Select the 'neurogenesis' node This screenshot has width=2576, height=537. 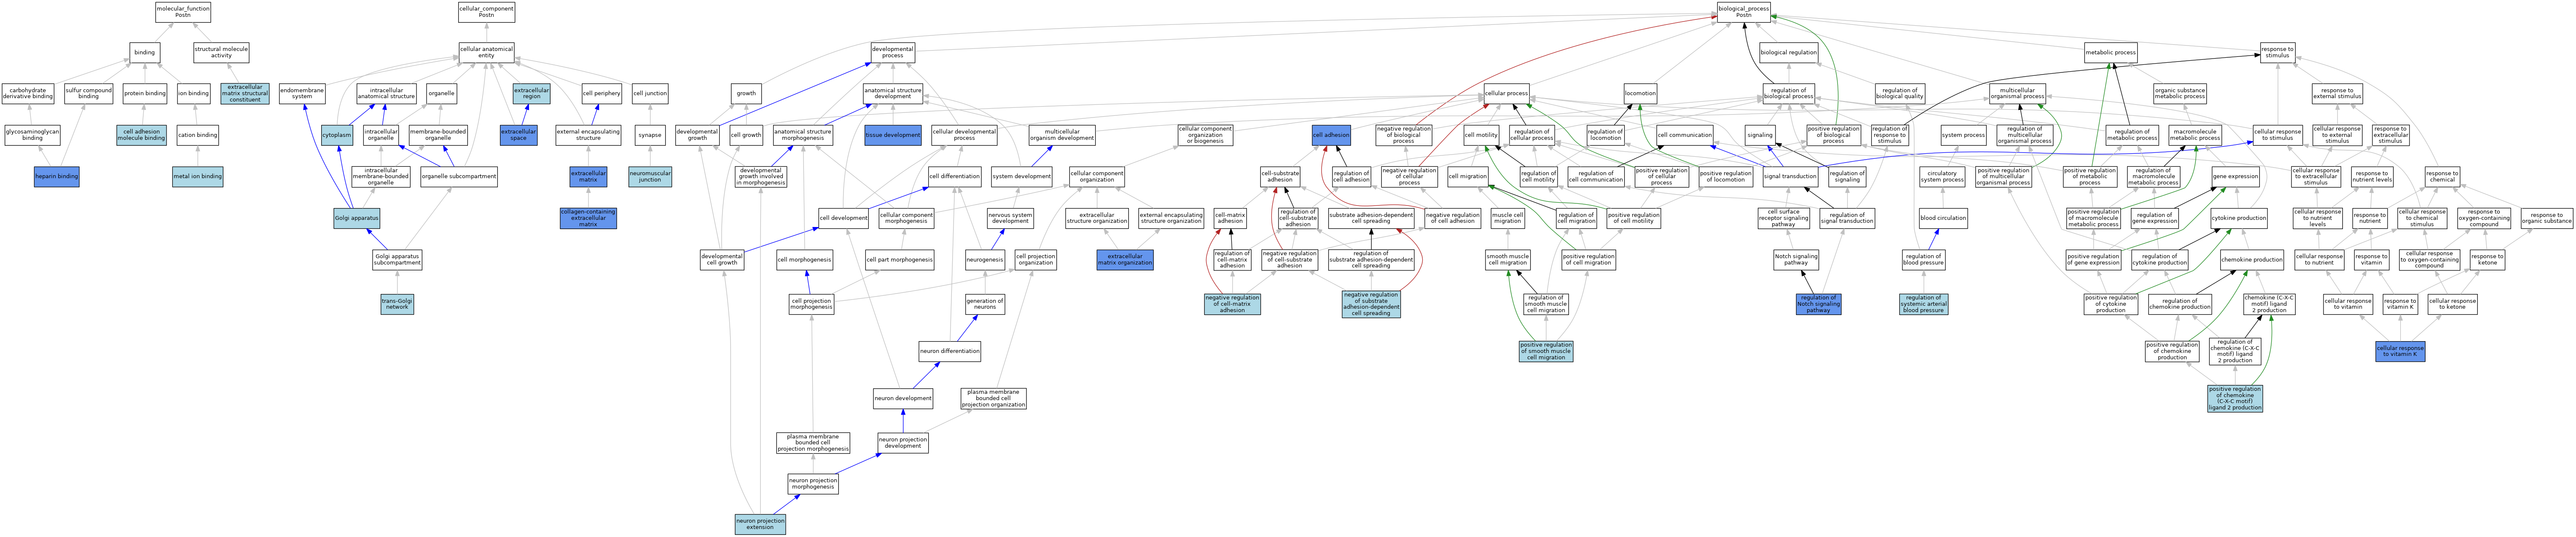point(985,260)
